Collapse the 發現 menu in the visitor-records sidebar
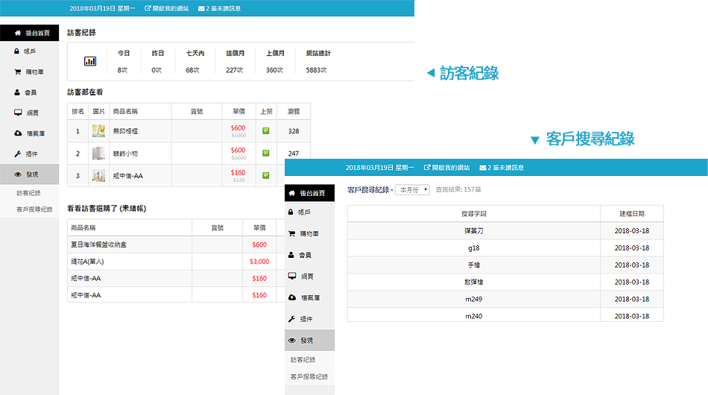Viewport: 708px width, 395px height. [29, 174]
